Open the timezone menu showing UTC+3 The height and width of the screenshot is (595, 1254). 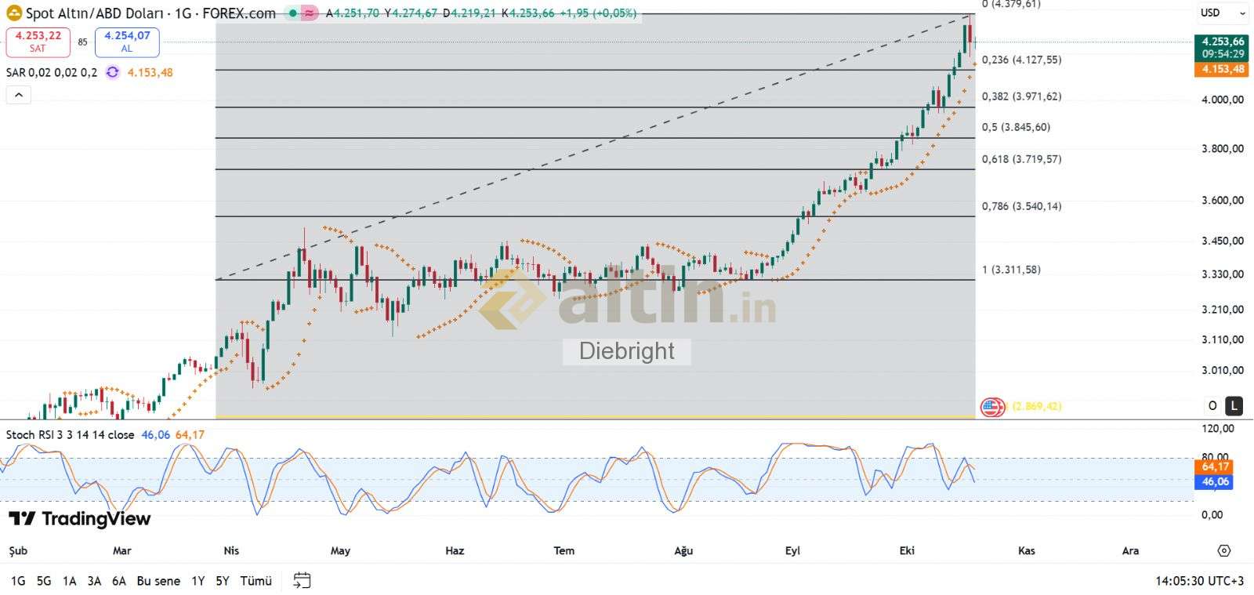click(1199, 581)
